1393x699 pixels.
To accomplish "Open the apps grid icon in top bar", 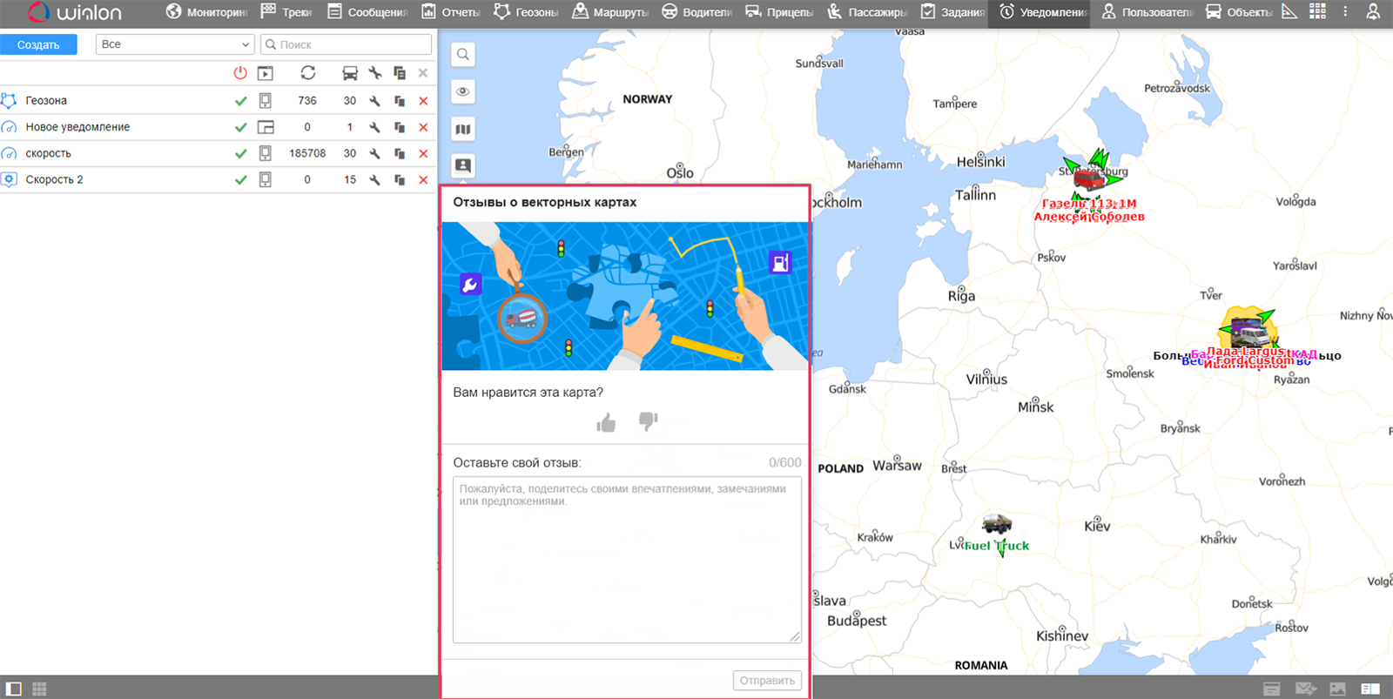I will pyautogui.click(x=1317, y=11).
